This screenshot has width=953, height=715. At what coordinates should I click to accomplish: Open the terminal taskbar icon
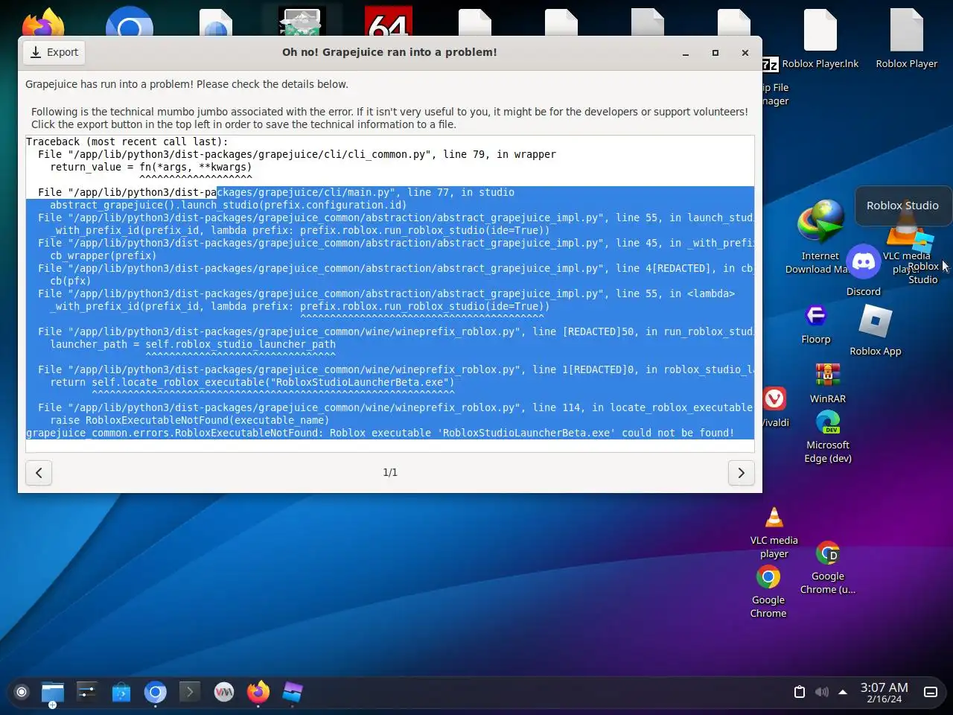coord(190,692)
